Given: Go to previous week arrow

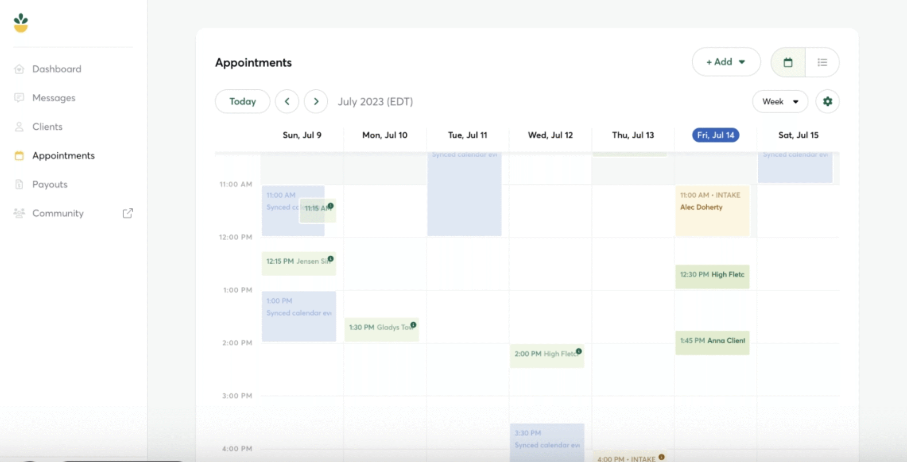Looking at the screenshot, I should coord(287,101).
